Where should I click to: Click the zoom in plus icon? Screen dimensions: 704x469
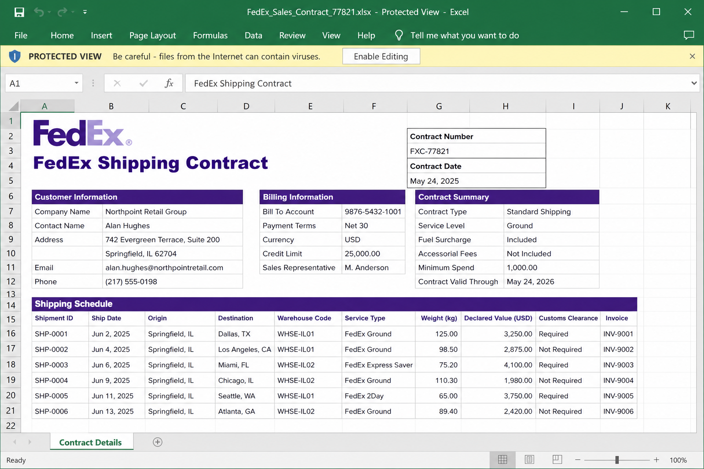click(x=656, y=460)
